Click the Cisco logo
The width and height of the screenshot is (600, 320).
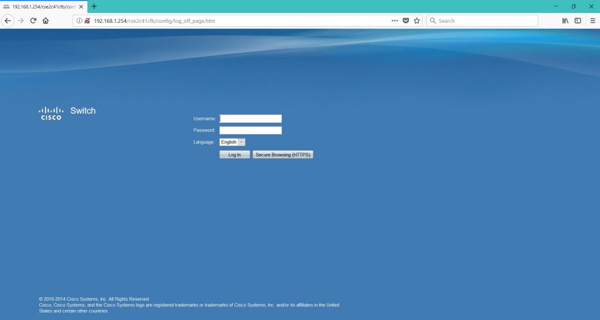(51, 113)
